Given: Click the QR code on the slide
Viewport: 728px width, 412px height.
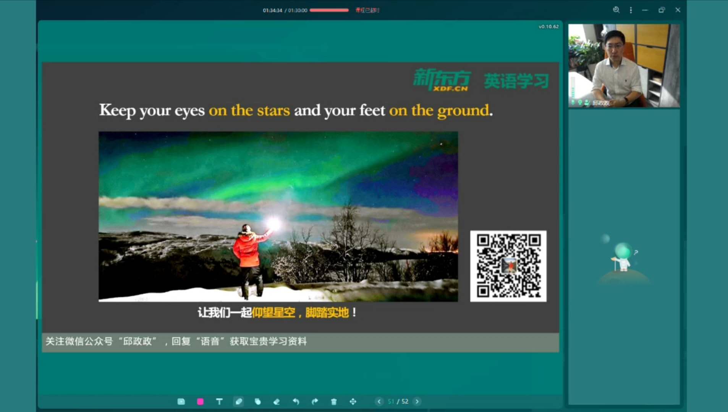Looking at the screenshot, I should (x=508, y=266).
